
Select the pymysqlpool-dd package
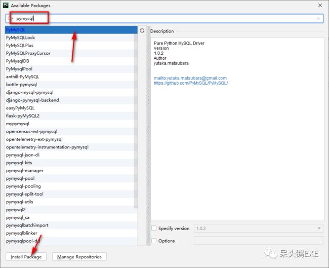tap(71, 241)
